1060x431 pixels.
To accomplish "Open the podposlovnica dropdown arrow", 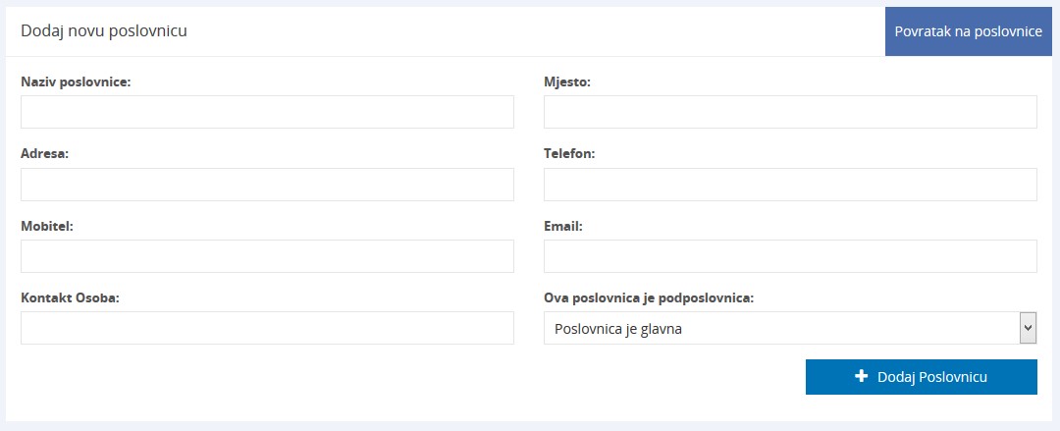I will click(1028, 328).
